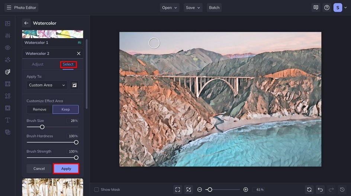
Task: Switch to the Select tab
Action: pyautogui.click(x=68, y=64)
